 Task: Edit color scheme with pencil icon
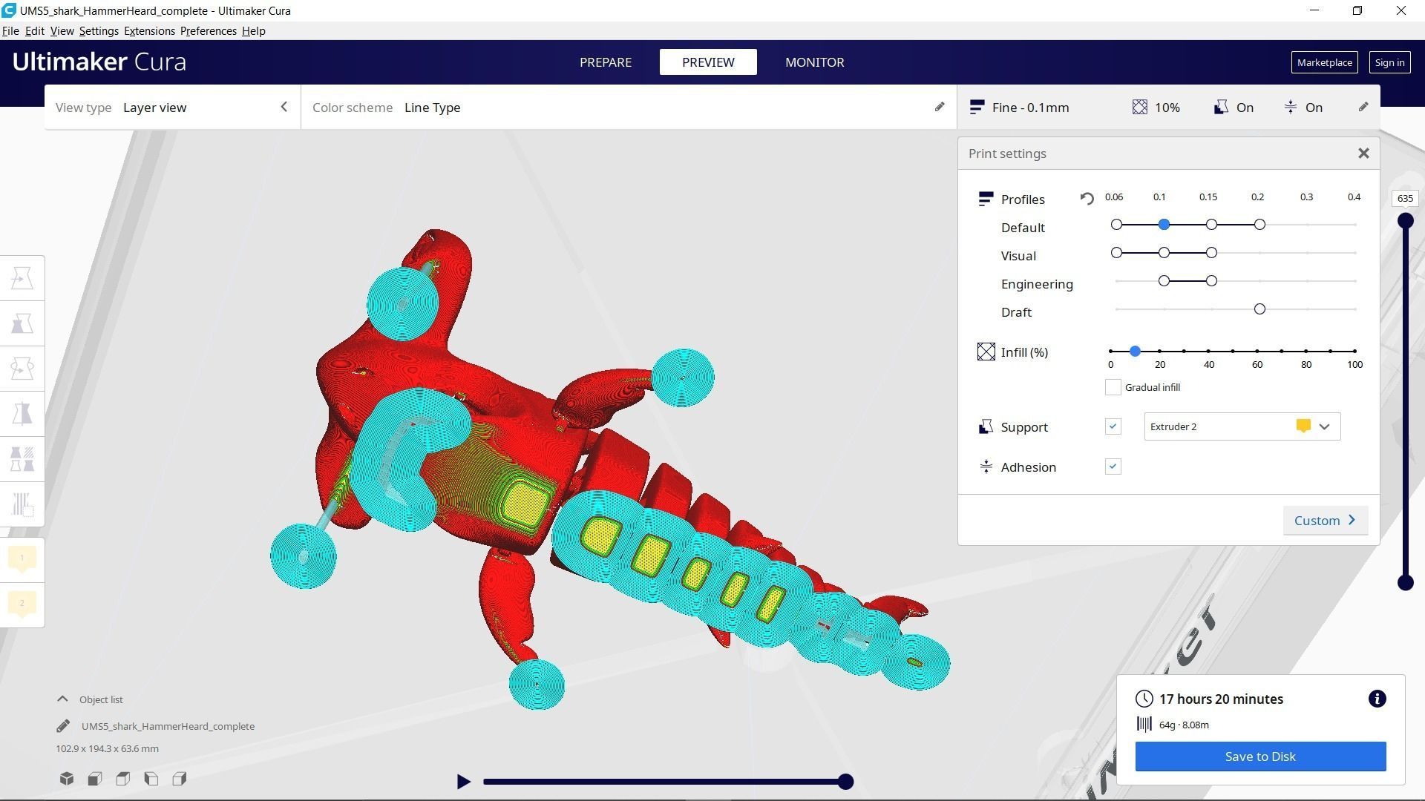click(x=939, y=108)
